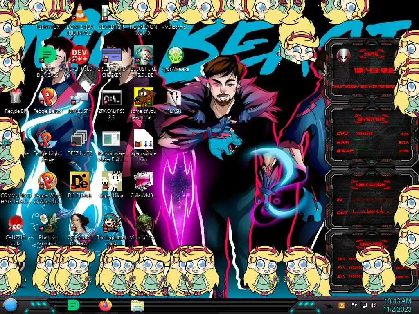
Task: Launch Firefox from the taskbar
Action: point(106,305)
